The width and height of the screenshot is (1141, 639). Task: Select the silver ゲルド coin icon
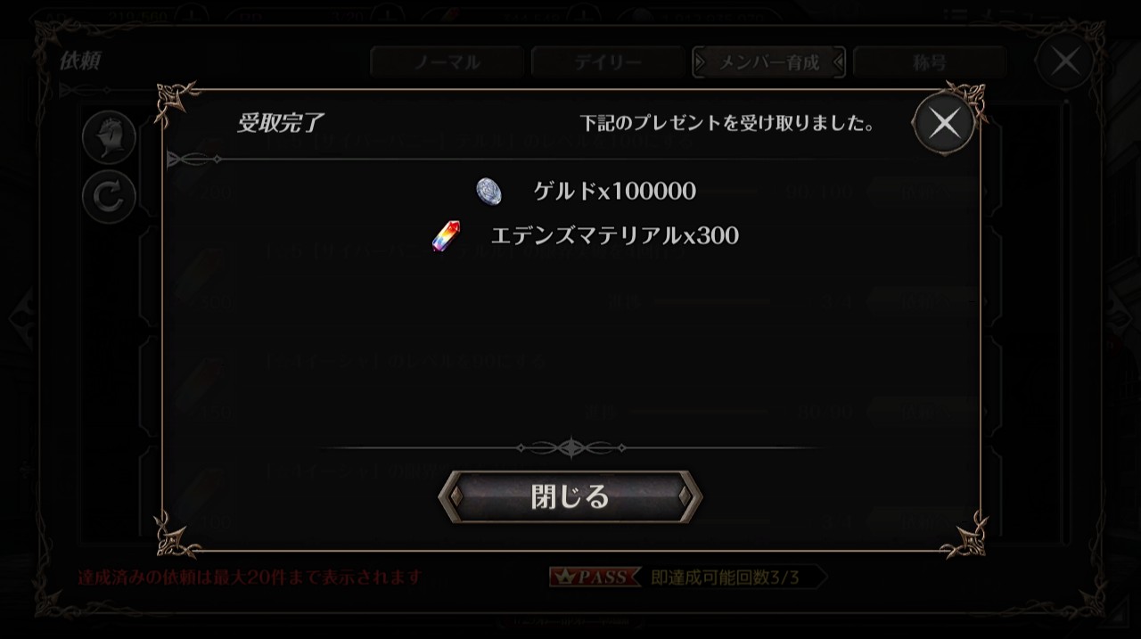(x=488, y=191)
